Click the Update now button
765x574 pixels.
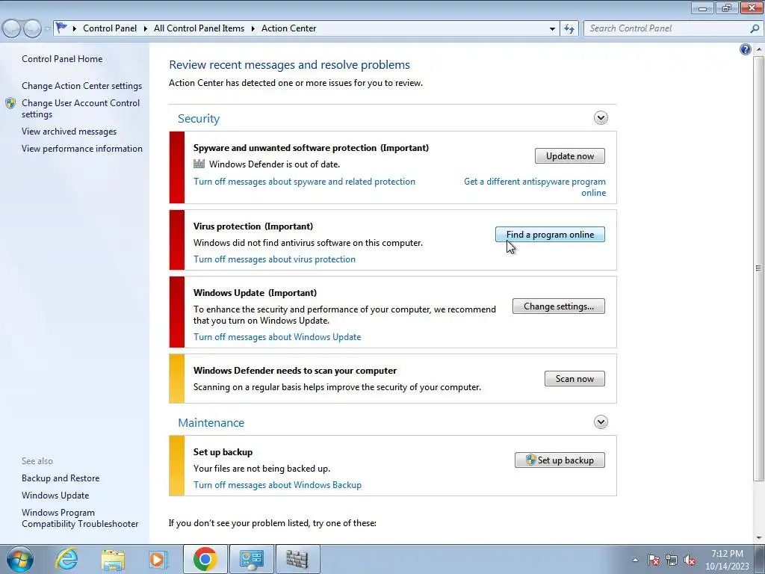(570, 155)
